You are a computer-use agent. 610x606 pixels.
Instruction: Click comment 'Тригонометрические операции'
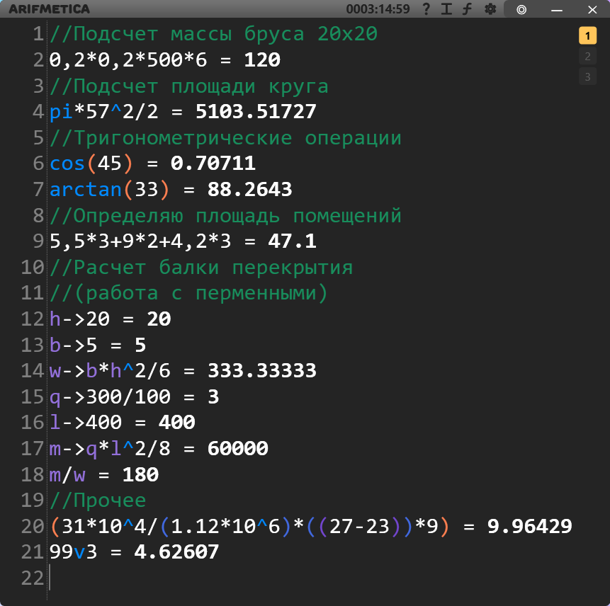coord(225,138)
